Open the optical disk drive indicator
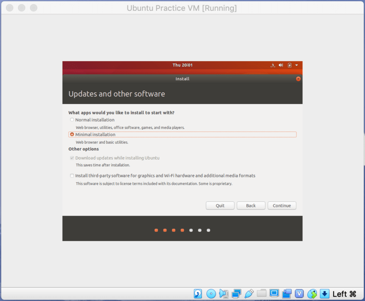 (x=211, y=294)
